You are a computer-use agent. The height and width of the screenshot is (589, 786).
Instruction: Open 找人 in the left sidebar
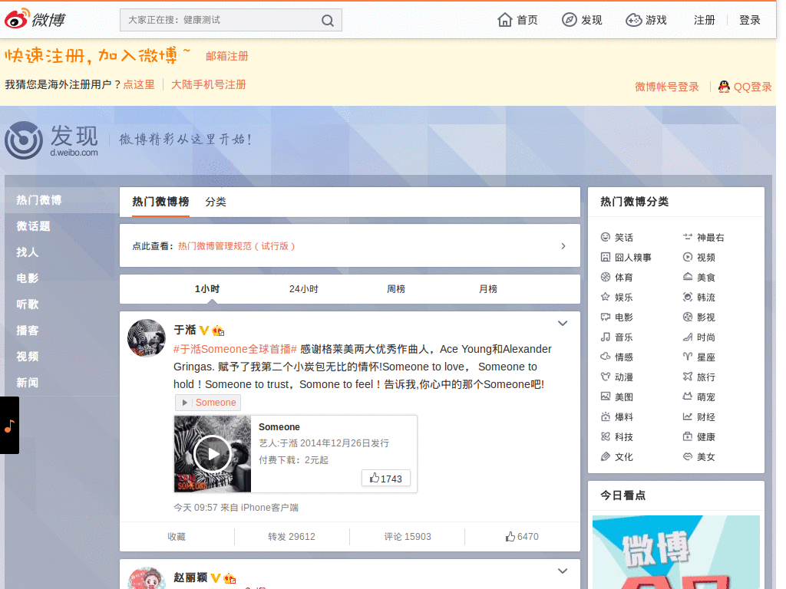pos(28,252)
